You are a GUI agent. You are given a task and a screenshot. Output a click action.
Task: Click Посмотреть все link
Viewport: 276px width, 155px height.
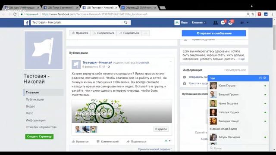(x=235, y=70)
